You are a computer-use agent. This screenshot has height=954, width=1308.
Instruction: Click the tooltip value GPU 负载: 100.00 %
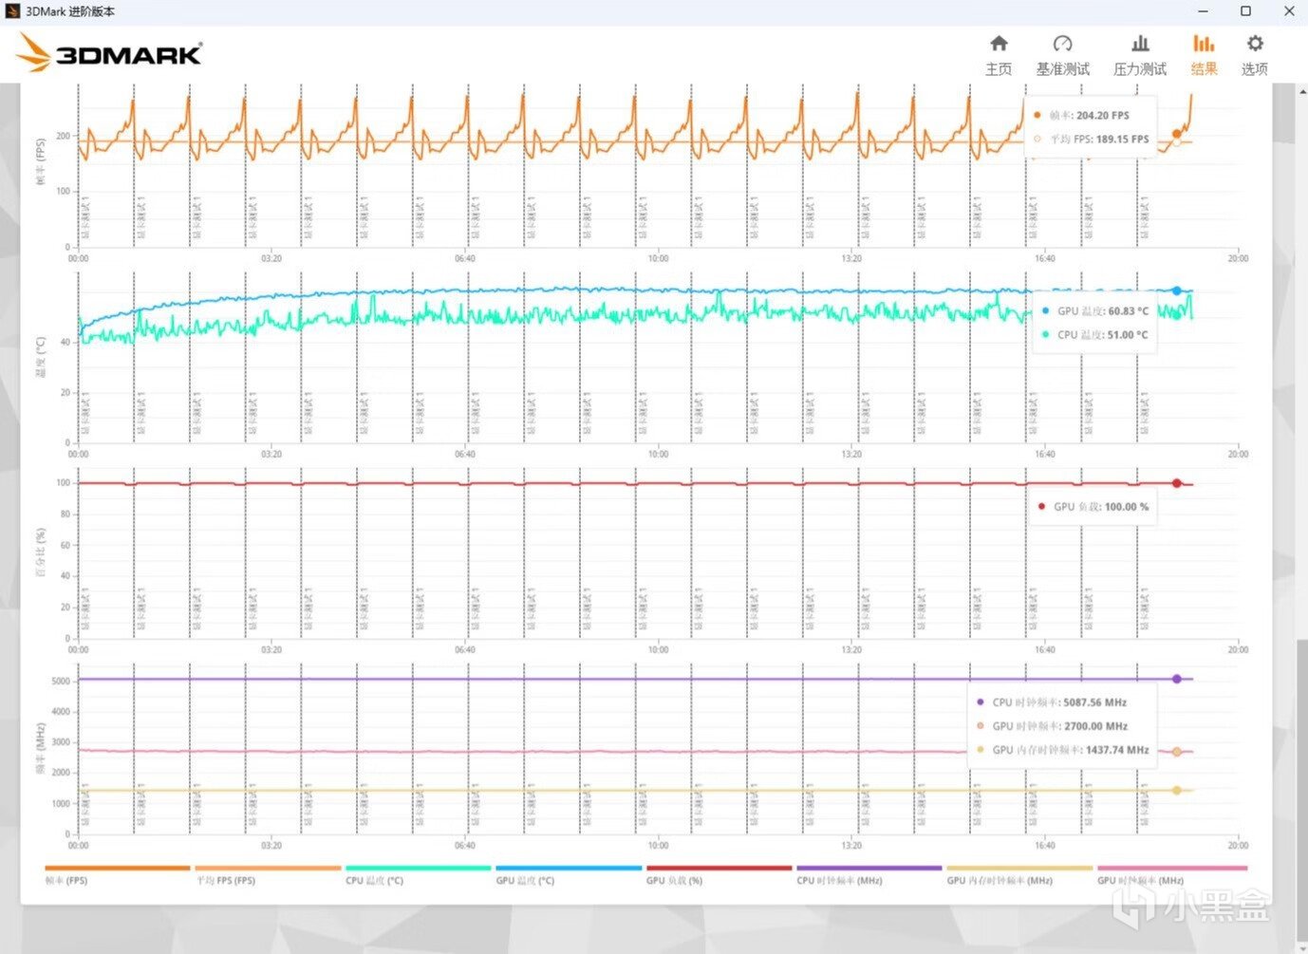tap(1101, 506)
